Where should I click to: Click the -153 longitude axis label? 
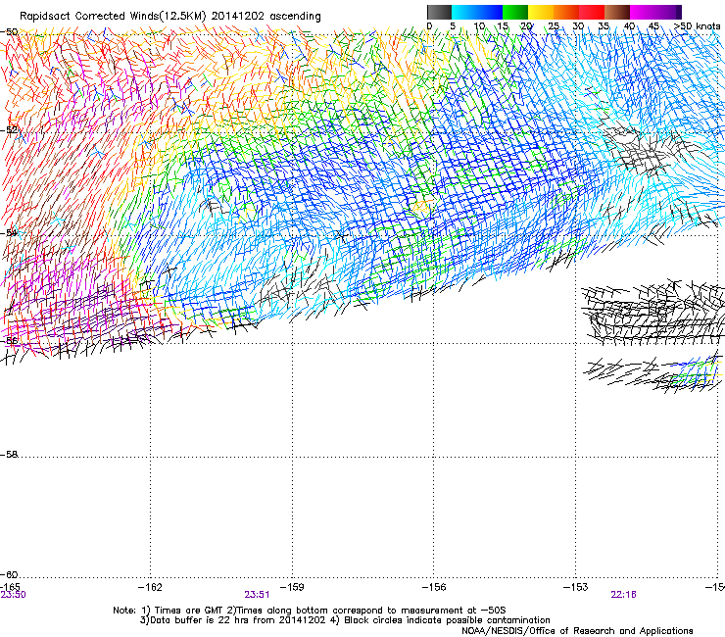[576, 587]
